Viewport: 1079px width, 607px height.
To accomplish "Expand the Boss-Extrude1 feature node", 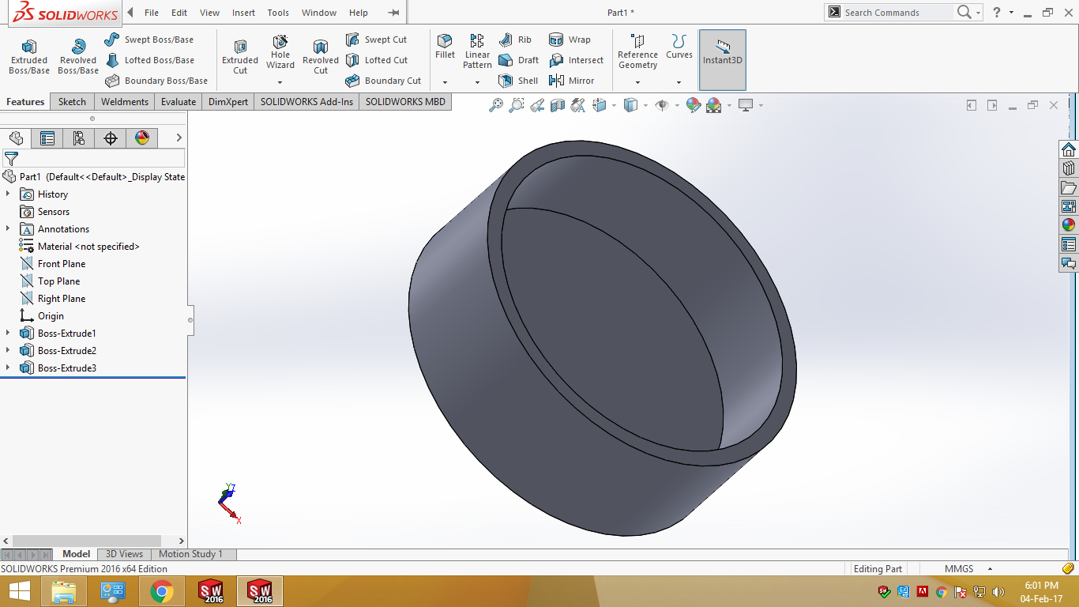I will pyautogui.click(x=8, y=334).
